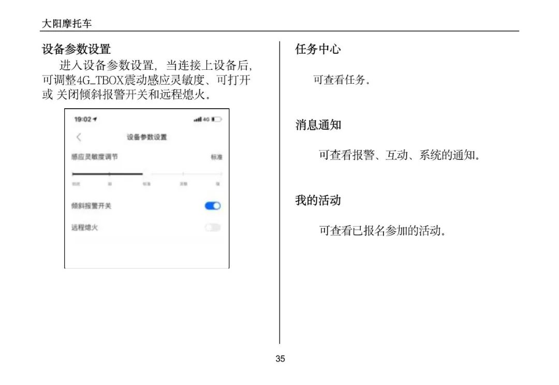Click the battery icon in the status bar

(x=216, y=120)
